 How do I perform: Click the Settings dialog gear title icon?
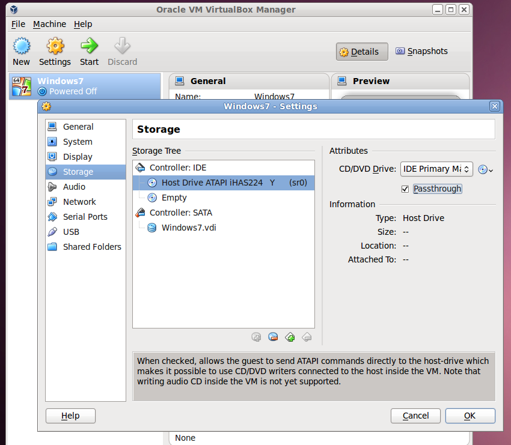click(x=47, y=106)
